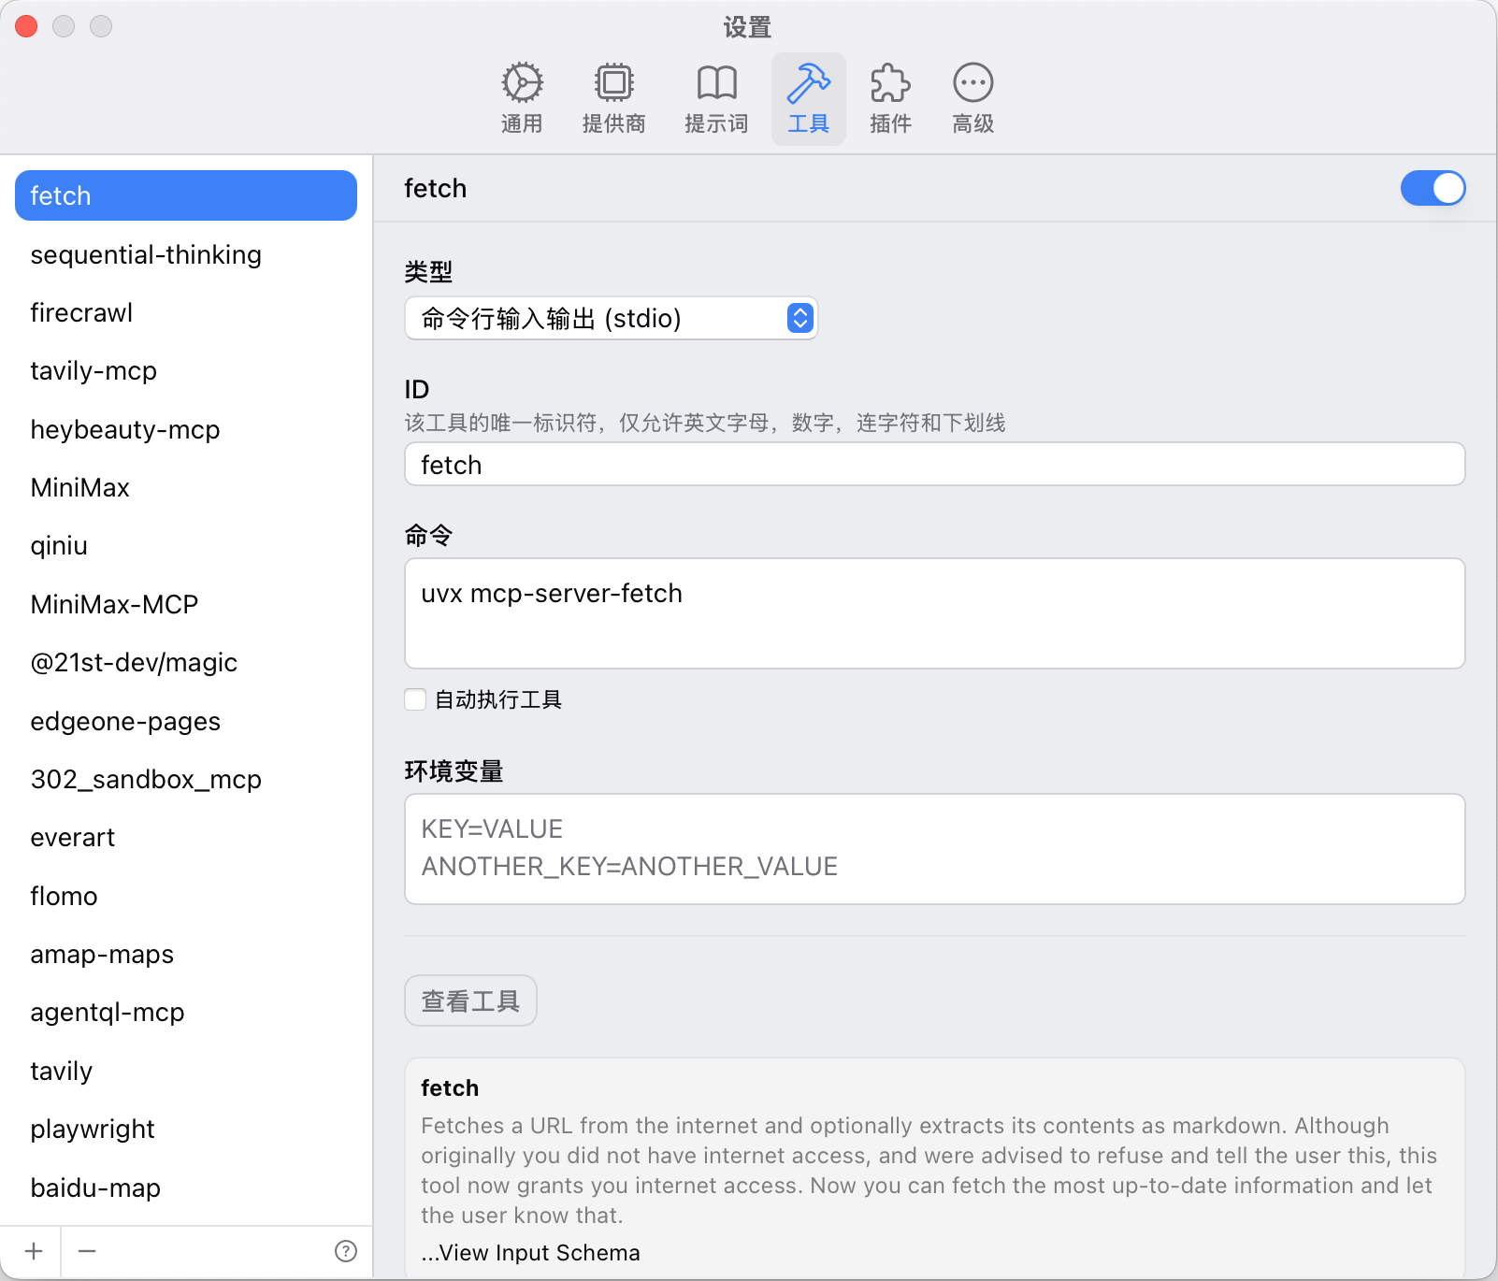Select the playwright tool in sidebar
Screen dimensions: 1498x1281
pos(93,1130)
